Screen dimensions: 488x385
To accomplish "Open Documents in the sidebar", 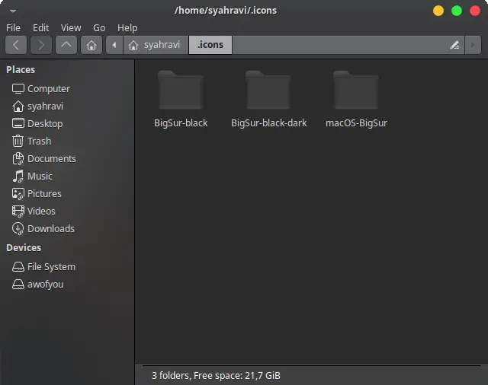I will 43,159.
